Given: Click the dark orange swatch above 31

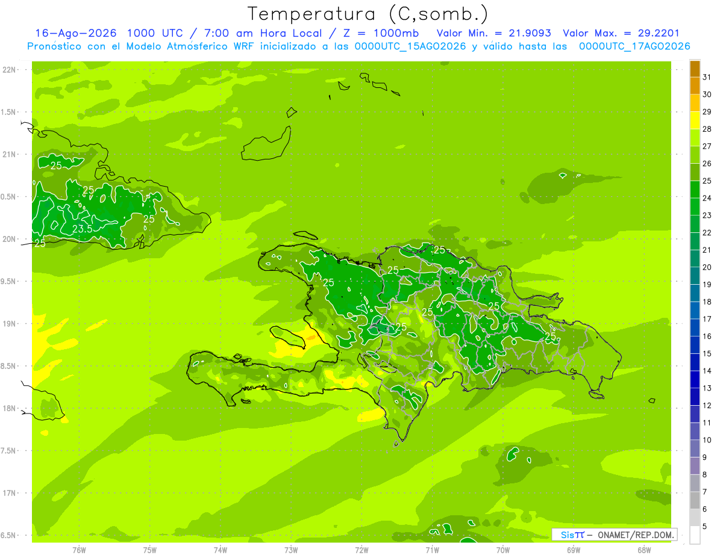Looking at the screenshot, I should 695,69.
